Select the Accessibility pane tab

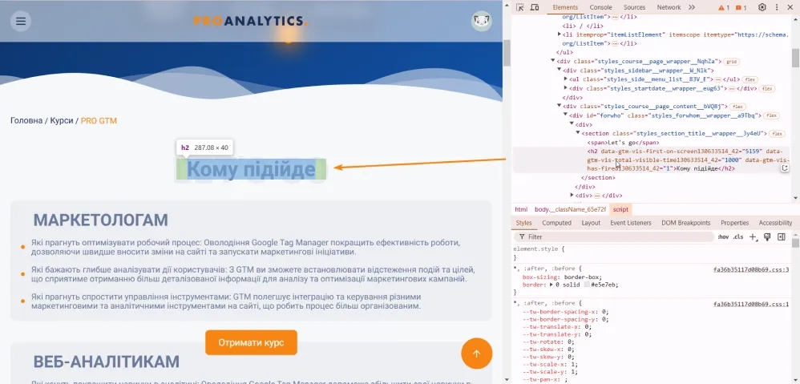coord(775,223)
